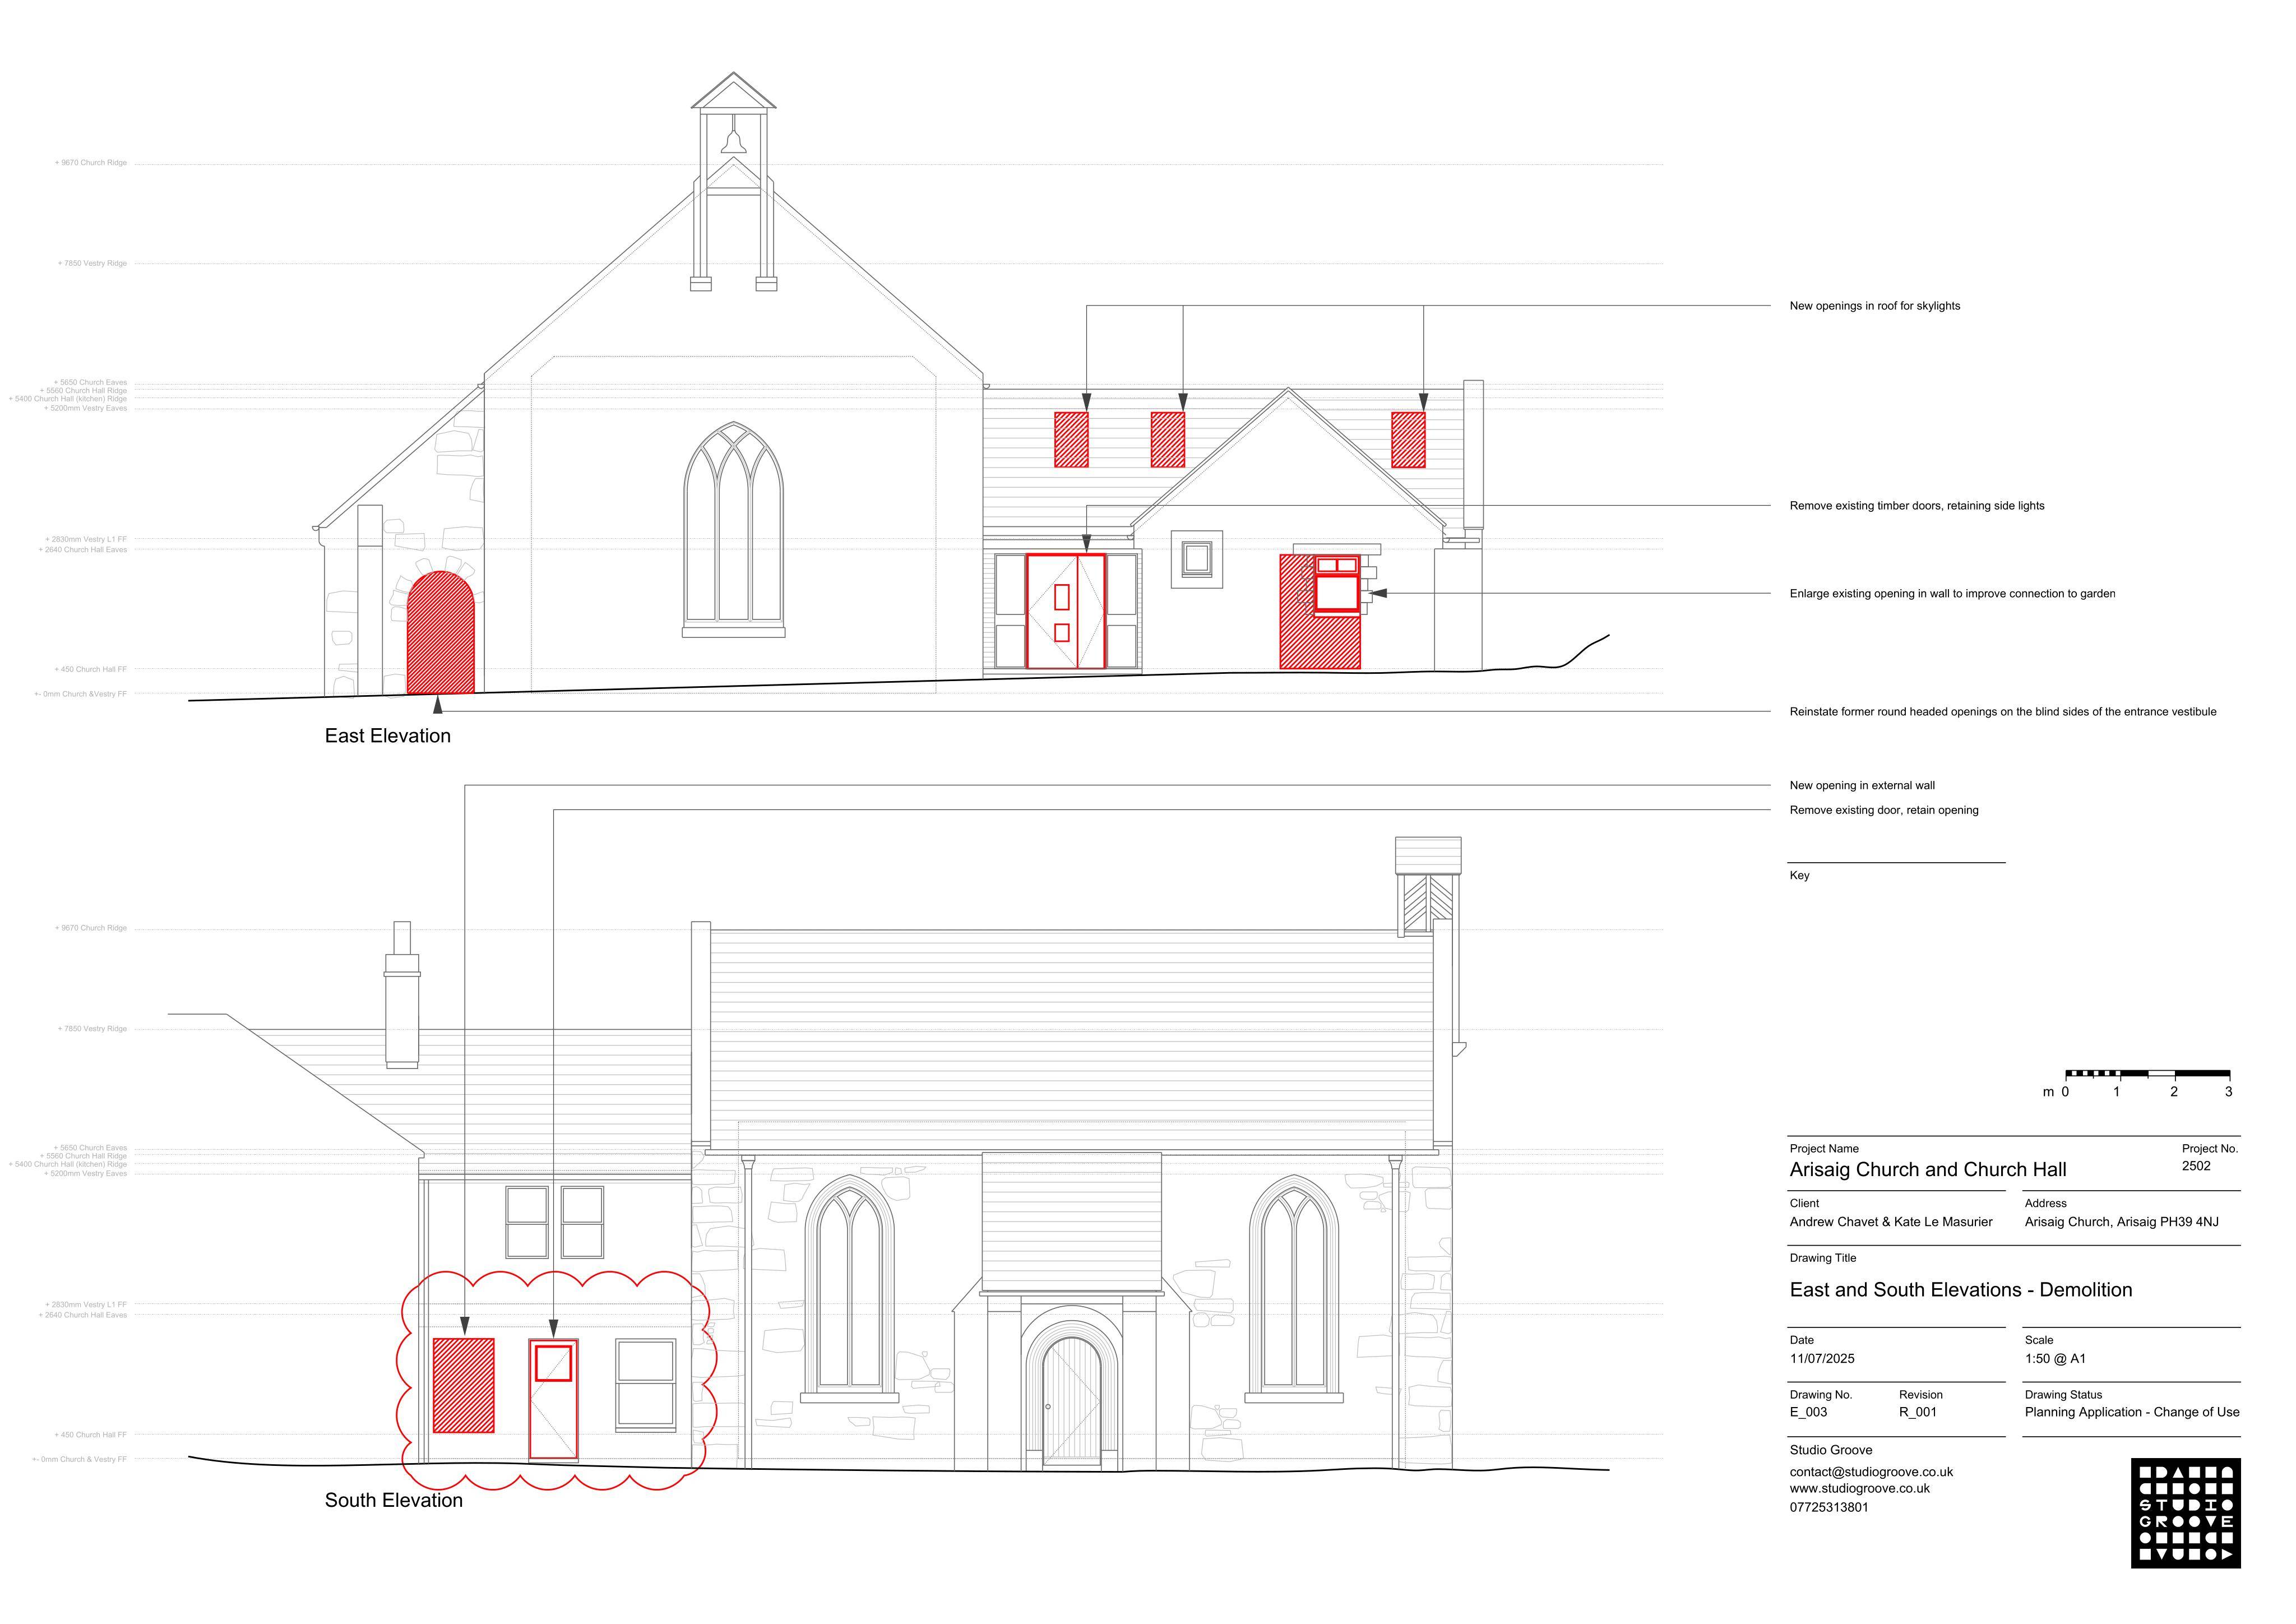Click the 'East Elevation' title label
The image size is (2296, 1624).
pyautogui.click(x=387, y=736)
